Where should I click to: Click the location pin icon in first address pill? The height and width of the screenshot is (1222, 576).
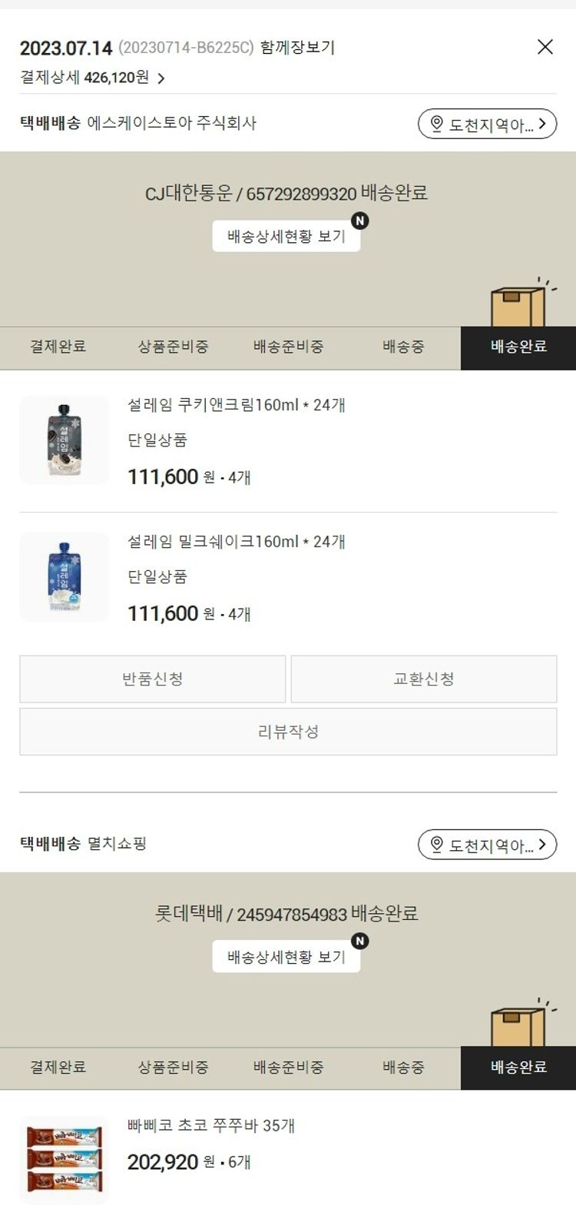click(x=437, y=125)
